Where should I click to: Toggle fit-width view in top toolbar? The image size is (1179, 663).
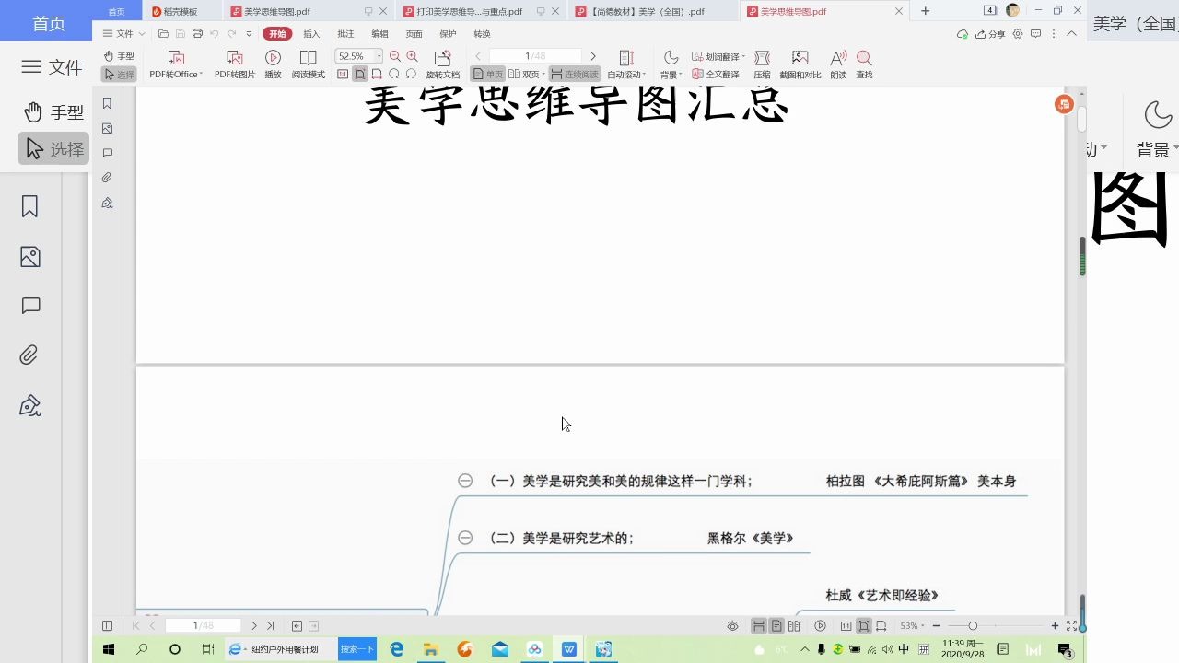(377, 74)
